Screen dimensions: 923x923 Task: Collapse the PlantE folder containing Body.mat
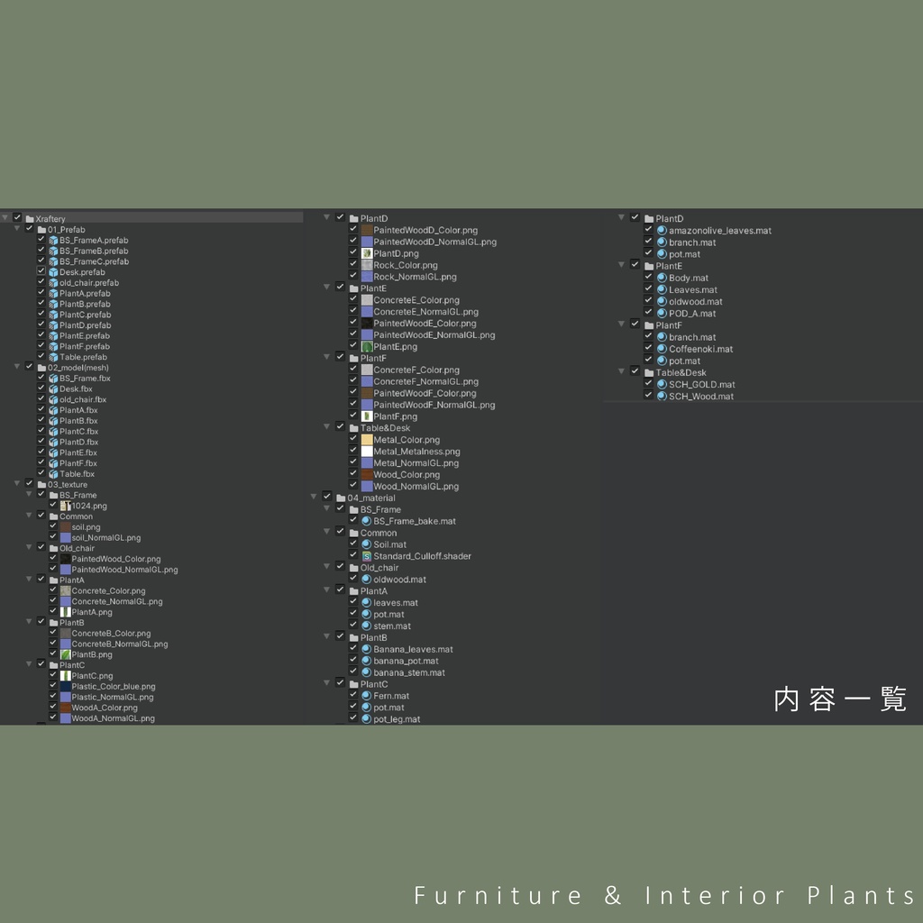point(621,266)
